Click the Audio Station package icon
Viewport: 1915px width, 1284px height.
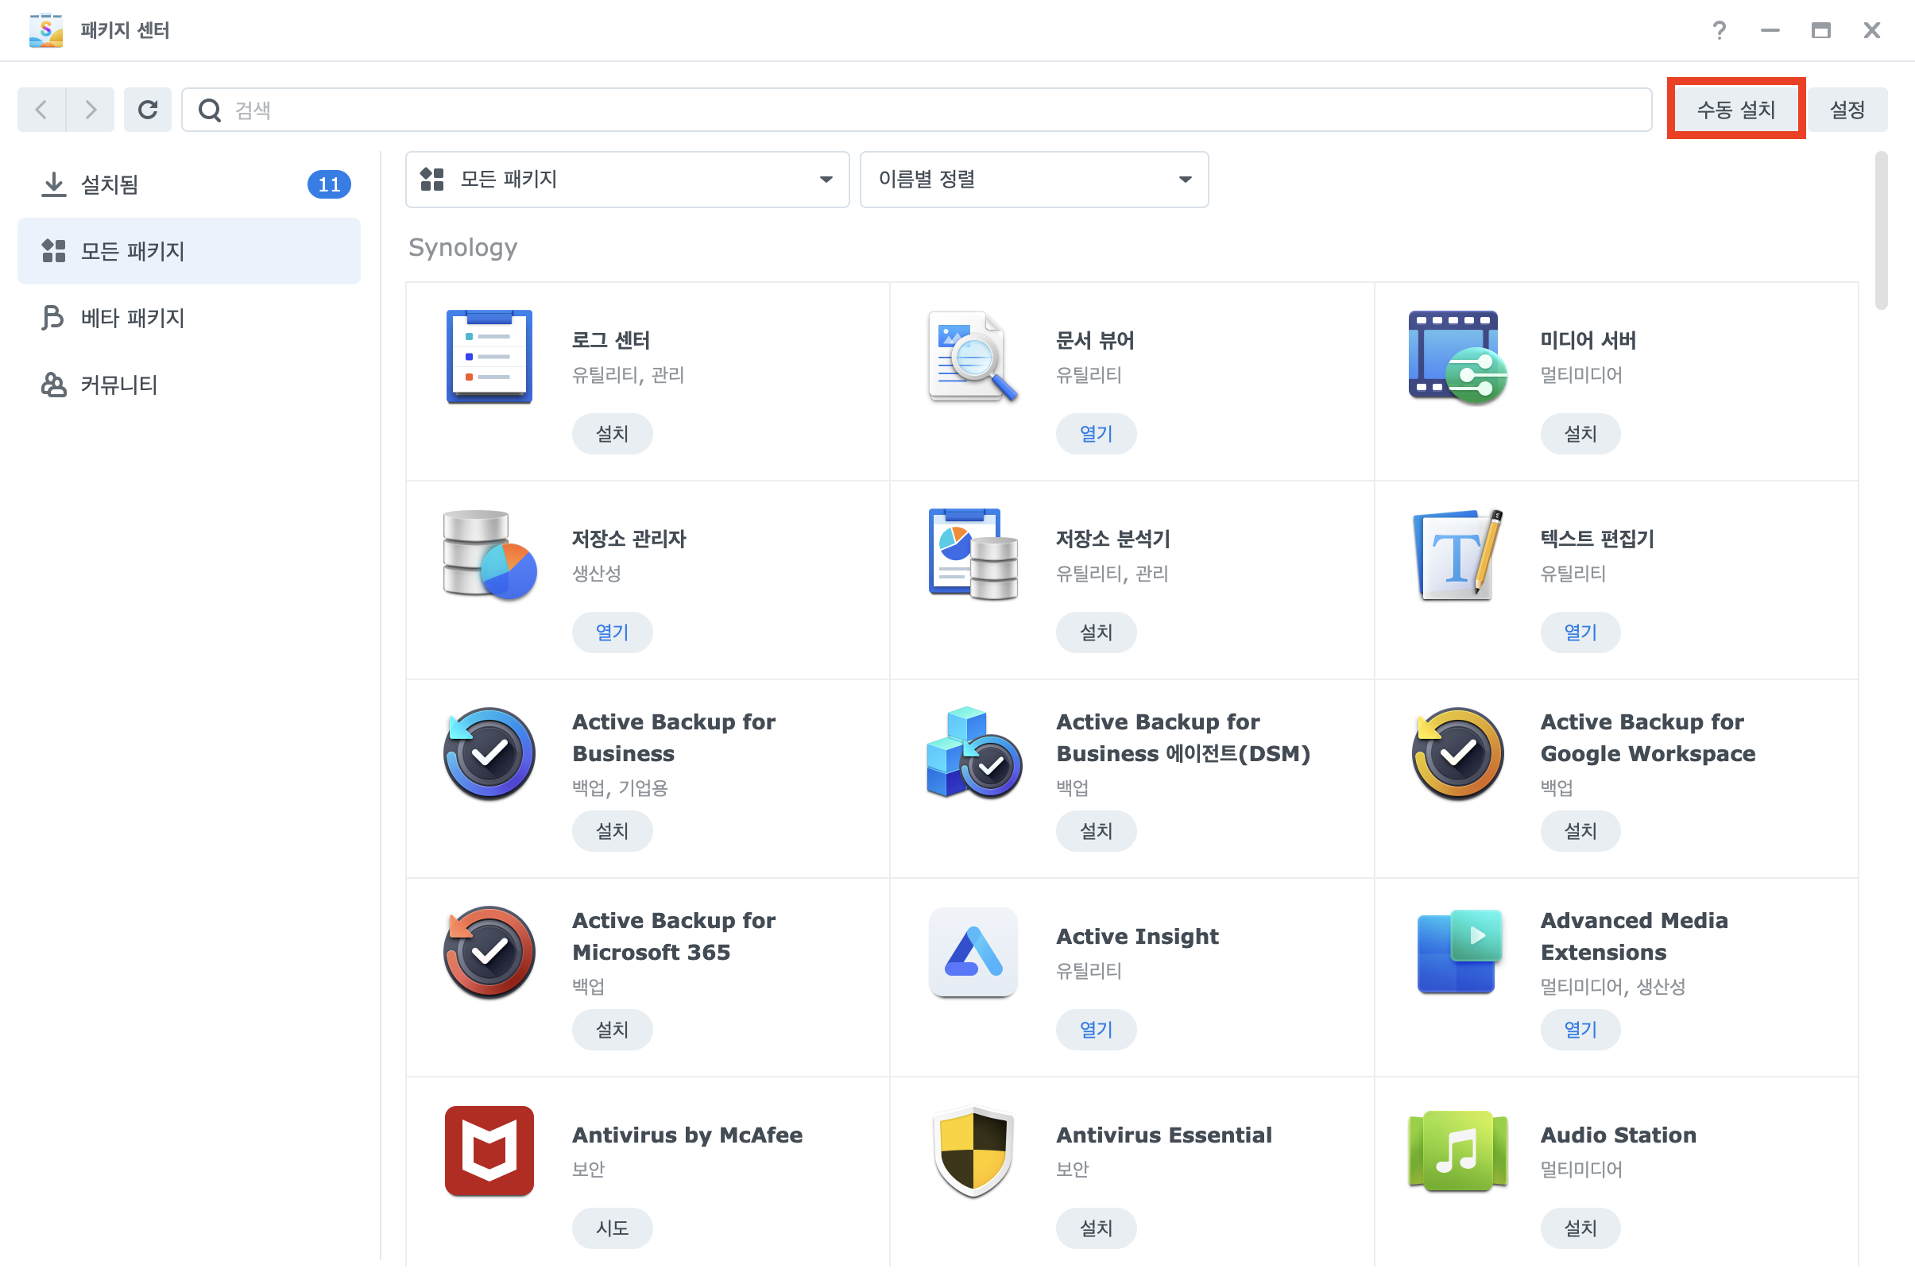1457,1151
